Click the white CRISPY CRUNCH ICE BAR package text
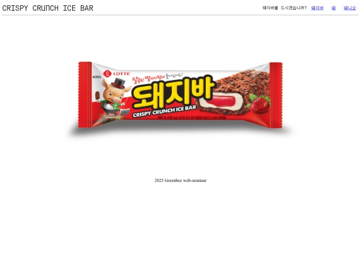 click(164, 111)
